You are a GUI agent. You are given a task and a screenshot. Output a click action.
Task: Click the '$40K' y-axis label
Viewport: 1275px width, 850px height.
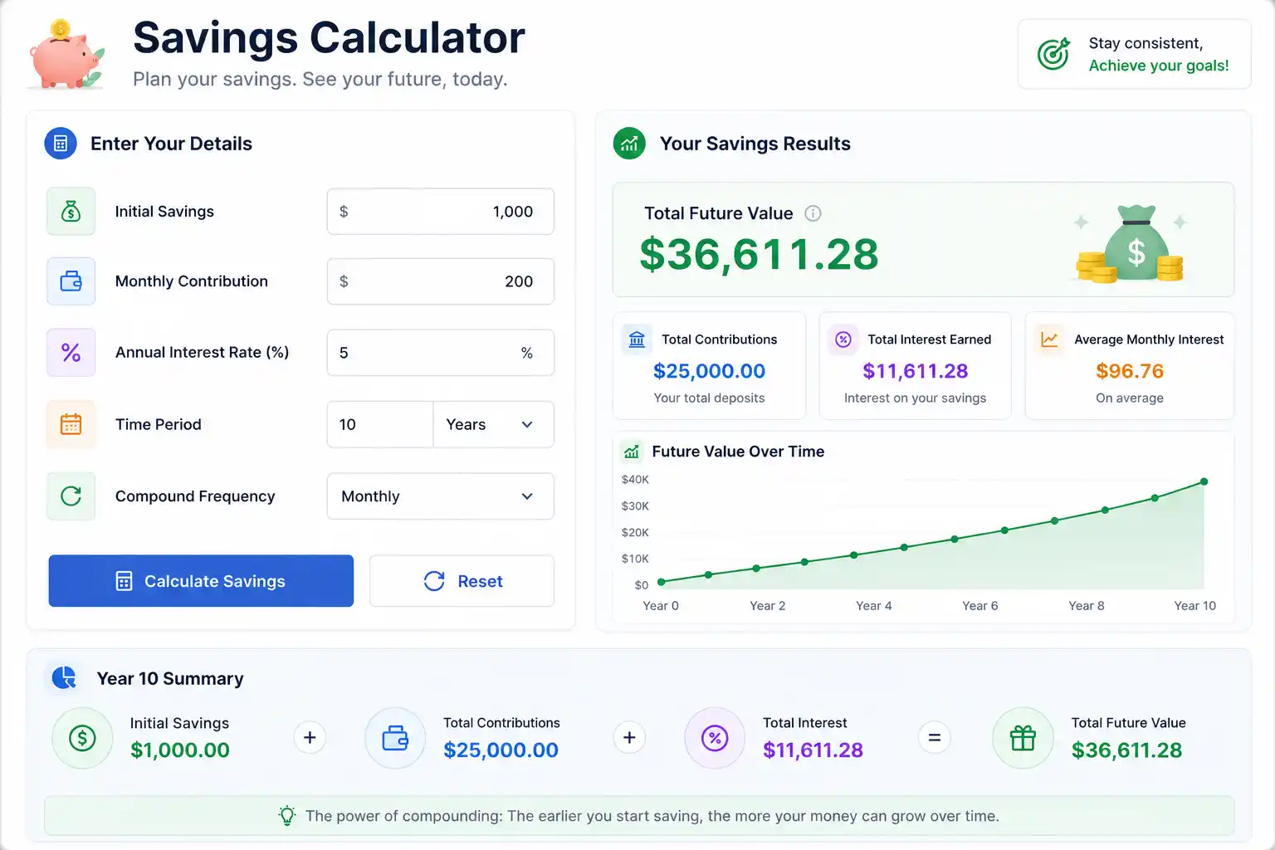coord(635,480)
